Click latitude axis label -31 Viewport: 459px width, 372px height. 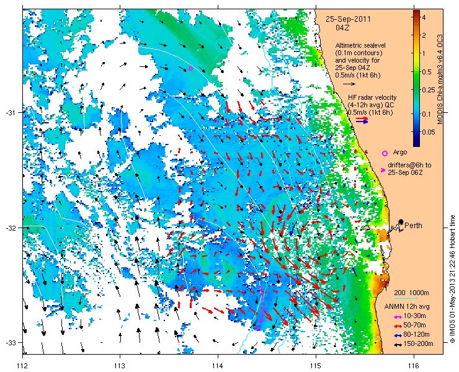point(10,112)
